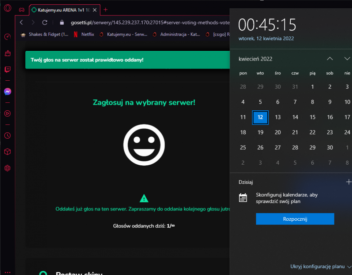Open the sidebar three-dot setup menu
The height and width of the screenshot is (275, 352).
[x=7, y=272]
